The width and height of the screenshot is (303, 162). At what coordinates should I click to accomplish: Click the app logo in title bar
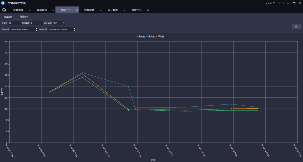click(x=3, y=3)
